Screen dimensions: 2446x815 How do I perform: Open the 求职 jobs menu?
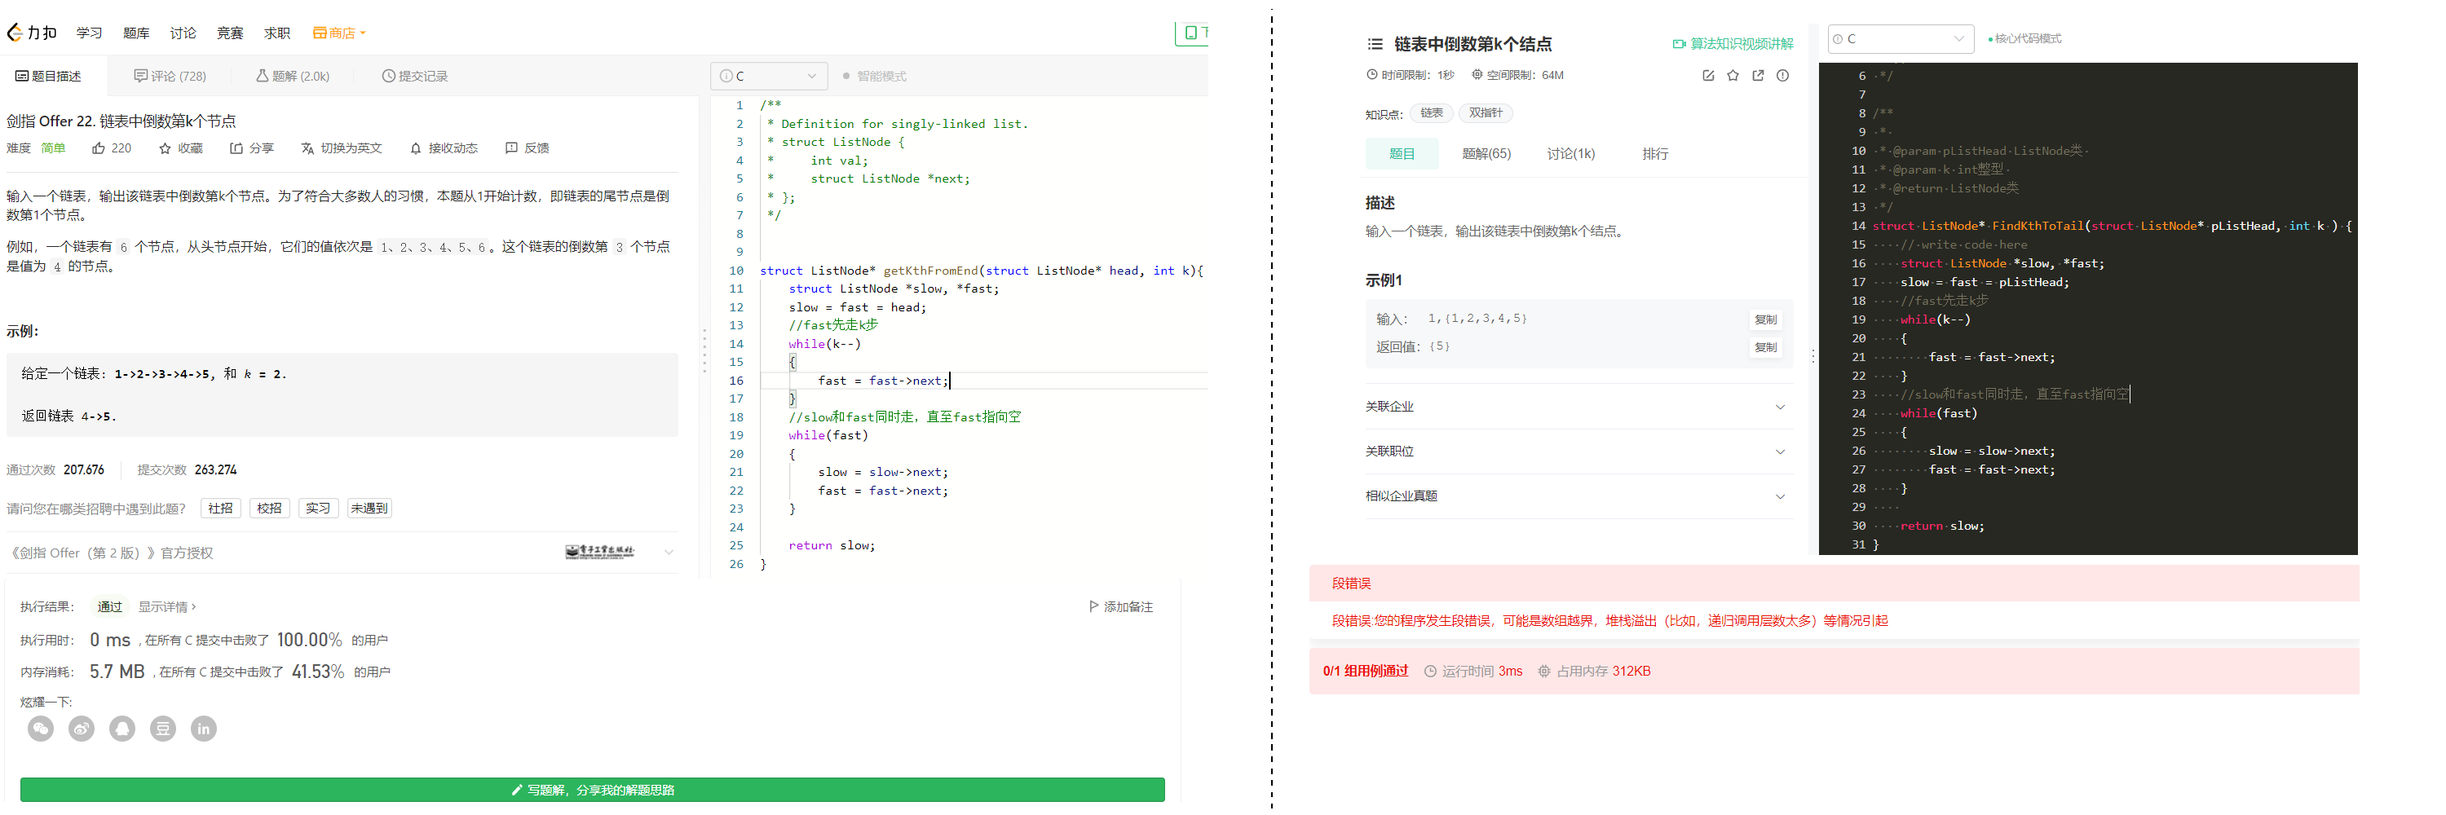(x=277, y=33)
